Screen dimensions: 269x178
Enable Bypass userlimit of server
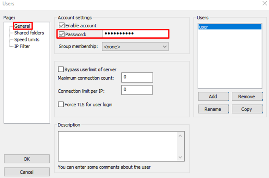[x=61, y=69]
